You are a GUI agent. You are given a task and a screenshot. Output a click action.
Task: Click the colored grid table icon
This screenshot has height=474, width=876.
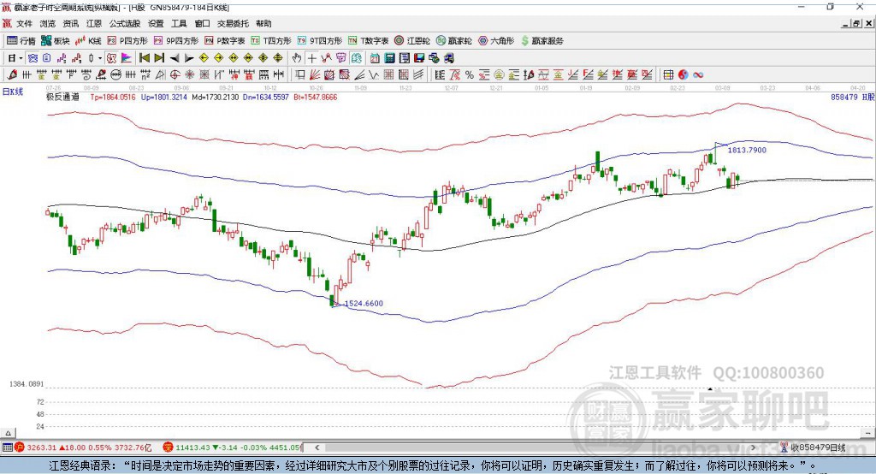(x=668, y=75)
